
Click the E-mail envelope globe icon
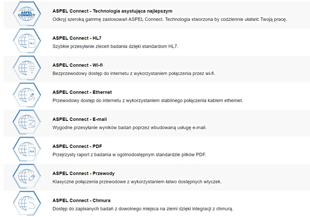[x=27, y=122]
